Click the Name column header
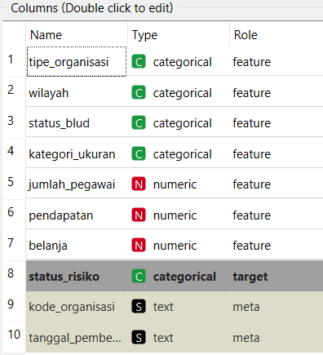 [77, 34]
